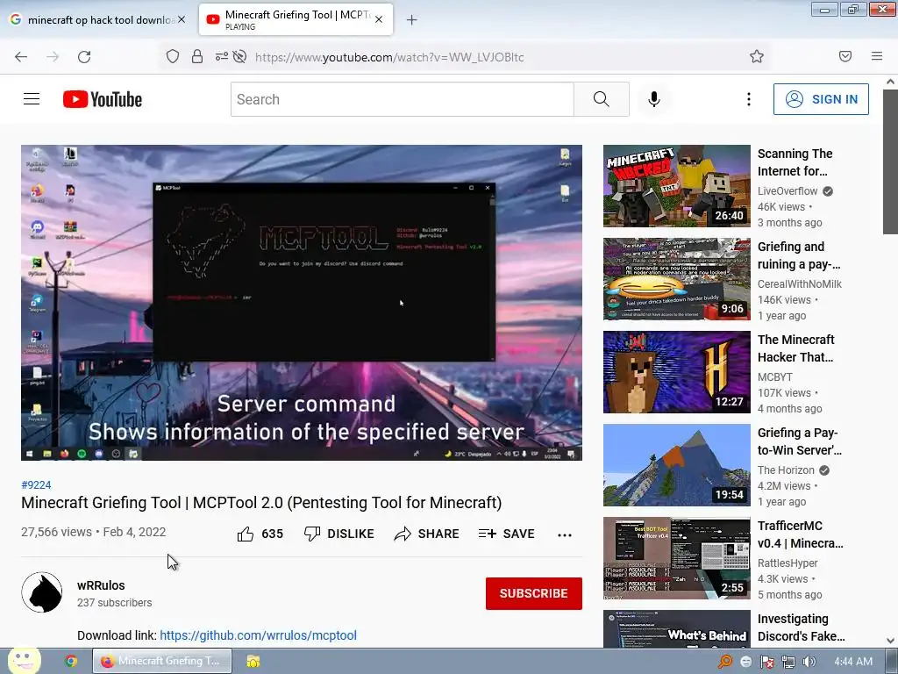Click network icon in system tray
The image size is (898, 674).
788,662
